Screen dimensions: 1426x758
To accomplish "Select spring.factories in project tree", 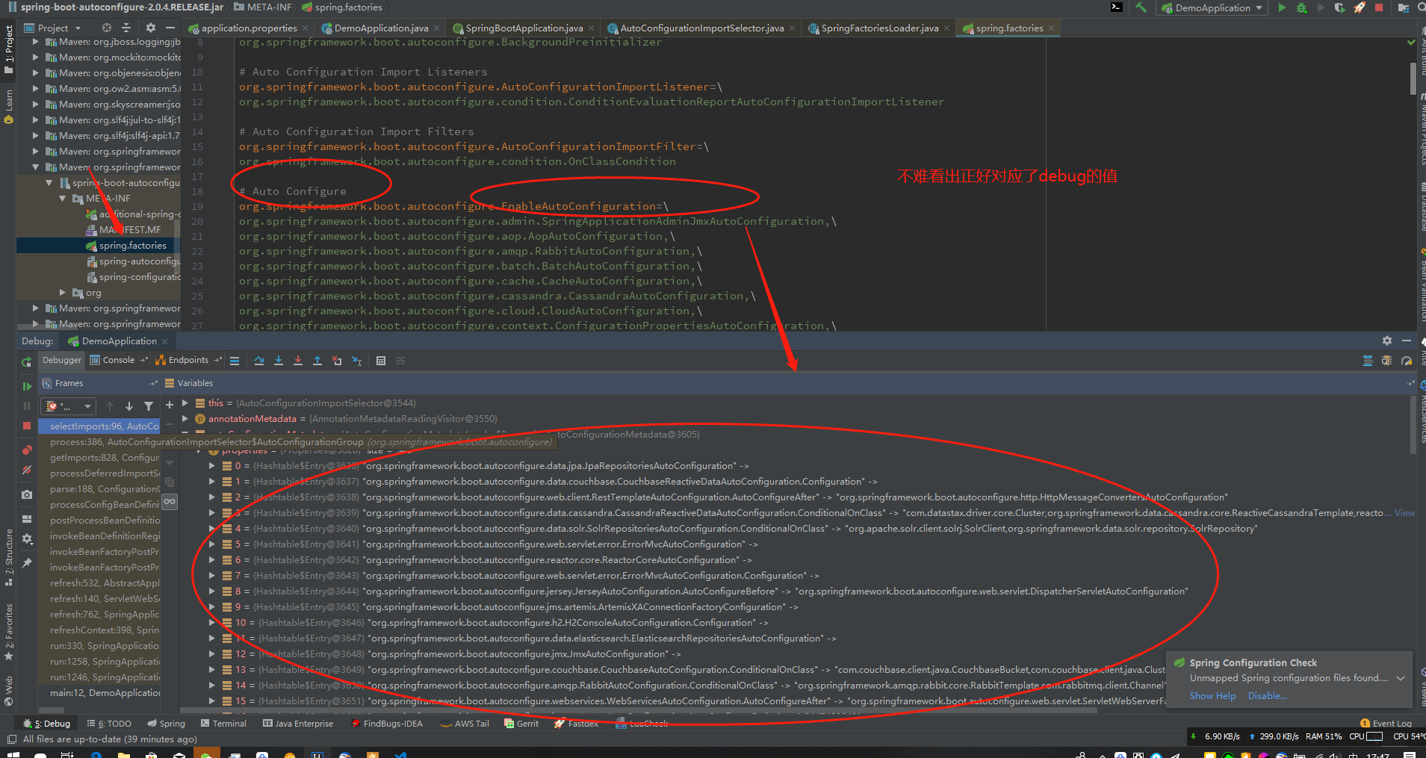I will tap(132, 246).
